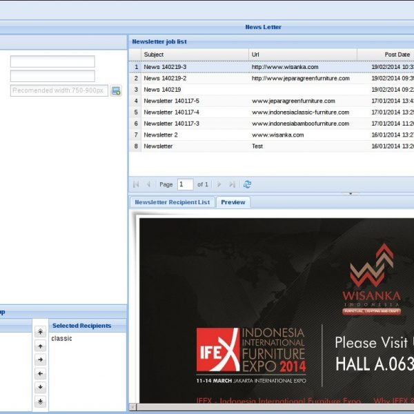Move recipient to top with double-up arrow
The width and height of the screenshot is (414, 414).
pos(41,332)
